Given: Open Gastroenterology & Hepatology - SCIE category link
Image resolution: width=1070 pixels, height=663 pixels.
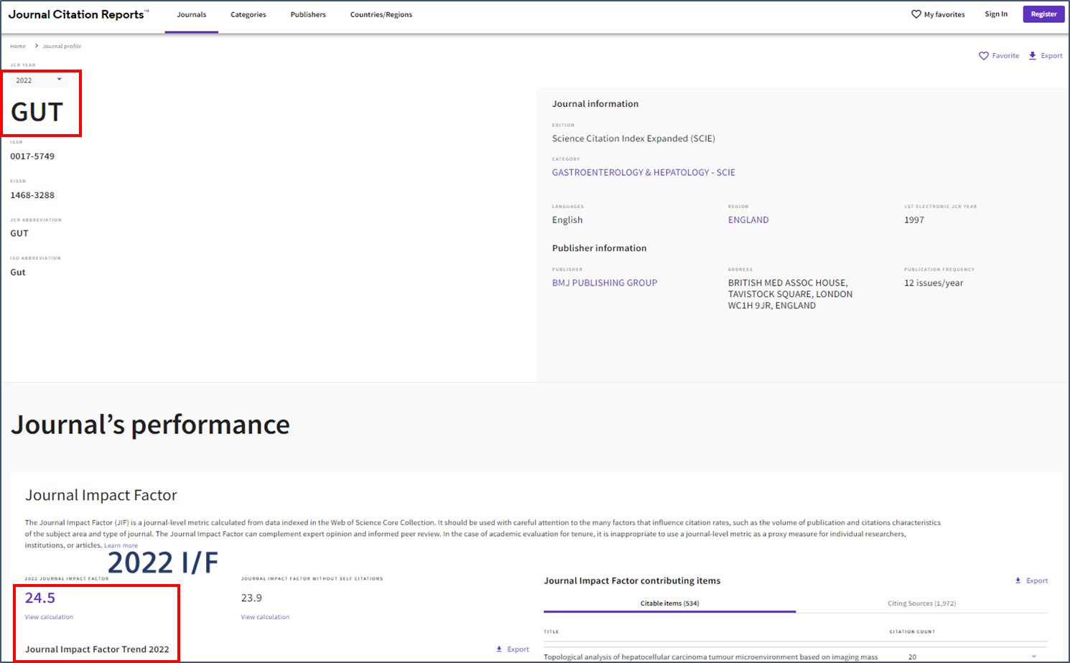Looking at the screenshot, I should [x=643, y=172].
